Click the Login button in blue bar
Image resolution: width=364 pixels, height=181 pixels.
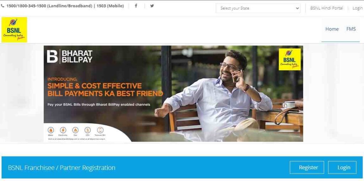[342, 167]
